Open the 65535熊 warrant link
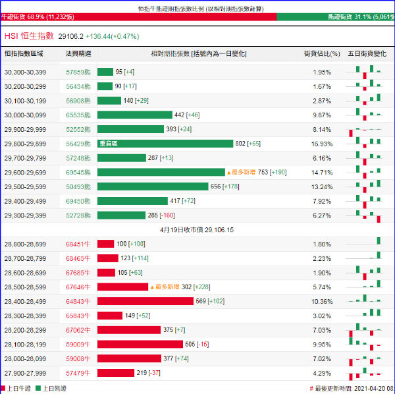The image size is (395, 394). point(78,115)
